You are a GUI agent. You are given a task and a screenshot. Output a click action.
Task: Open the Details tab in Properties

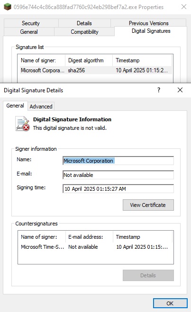(84, 23)
